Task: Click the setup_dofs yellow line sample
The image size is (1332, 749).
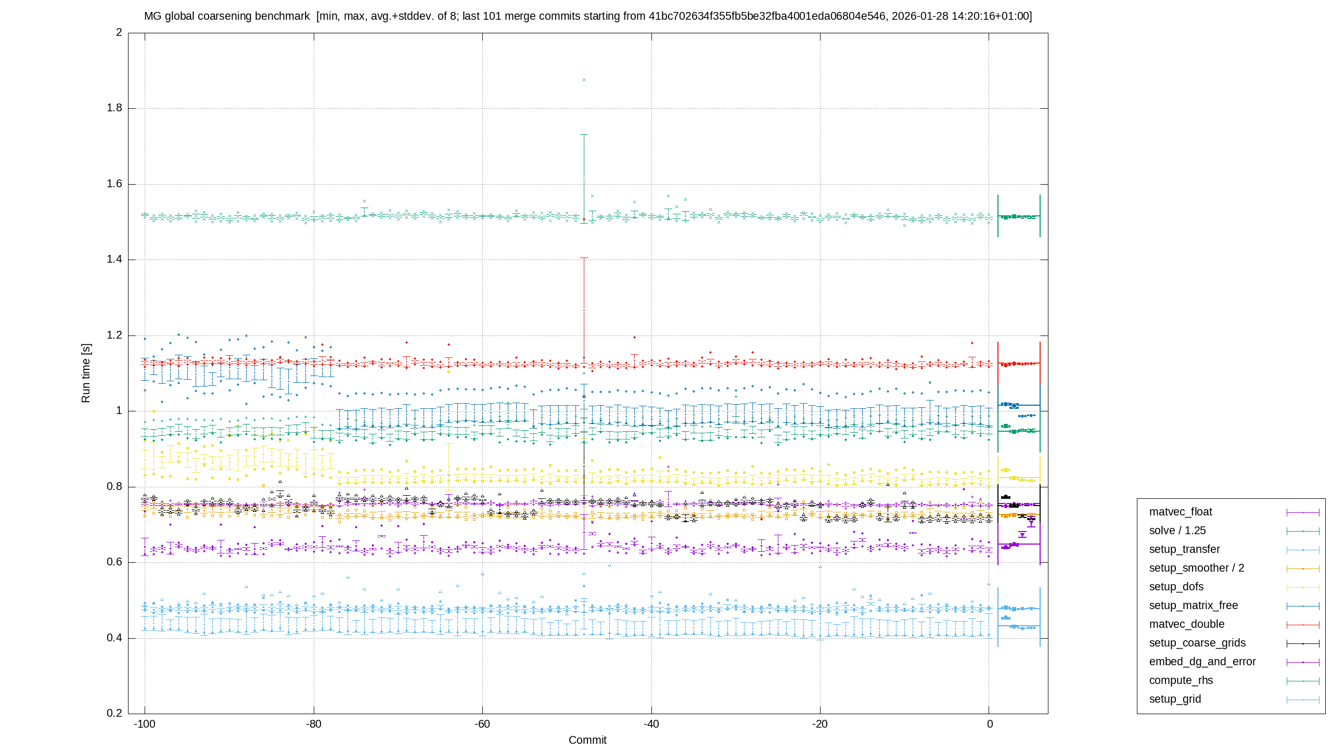Action: click(1303, 587)
